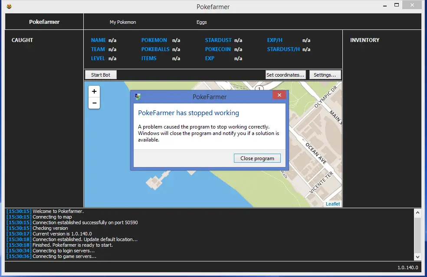Viewport: 427px width, 277px height.
Task: Click the POKEBALLS stat label
Action: pos(155,49)
